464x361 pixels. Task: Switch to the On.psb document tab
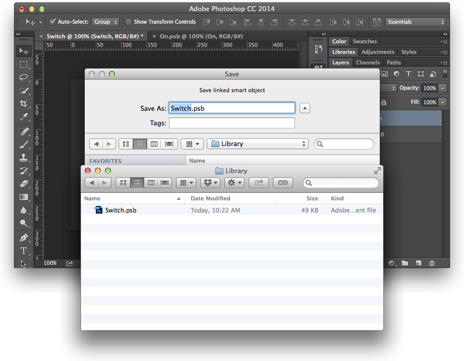tap(201, 36)
